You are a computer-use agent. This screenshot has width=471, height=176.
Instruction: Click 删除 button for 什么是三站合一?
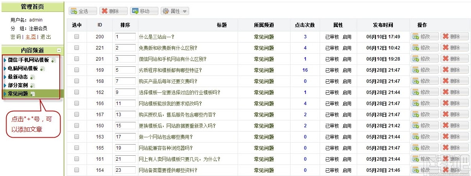coord(455,37)
